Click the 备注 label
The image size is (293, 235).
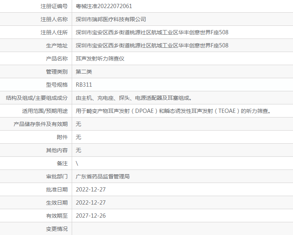(62, 163)
